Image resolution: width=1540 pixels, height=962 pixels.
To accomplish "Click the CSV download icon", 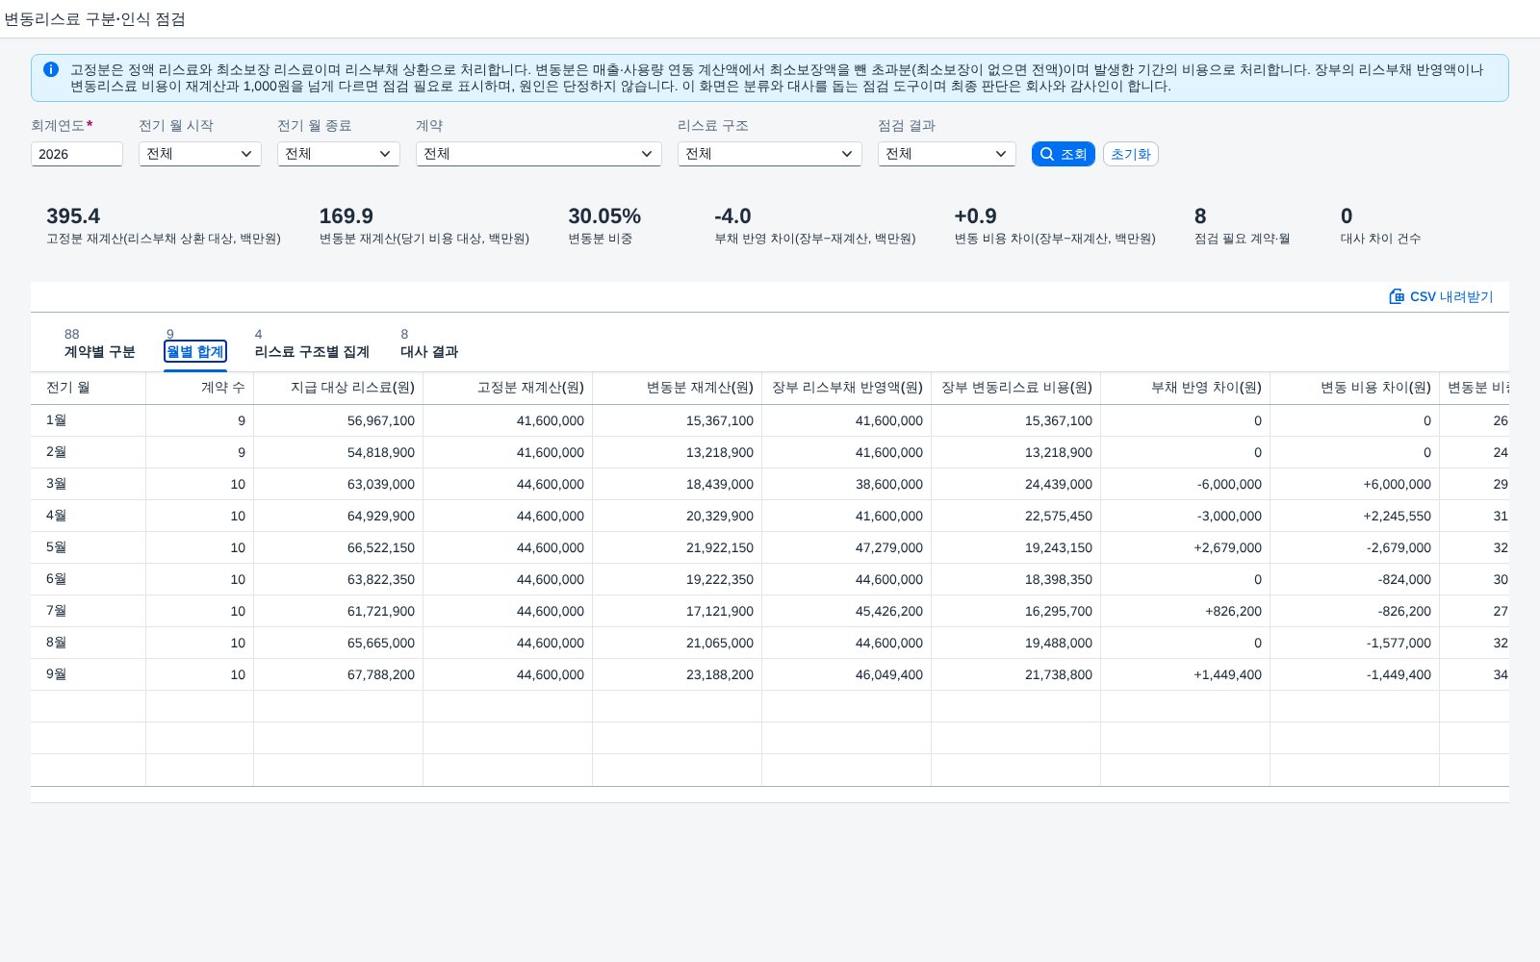I will pyautogui.click(x=1397, y=296).
